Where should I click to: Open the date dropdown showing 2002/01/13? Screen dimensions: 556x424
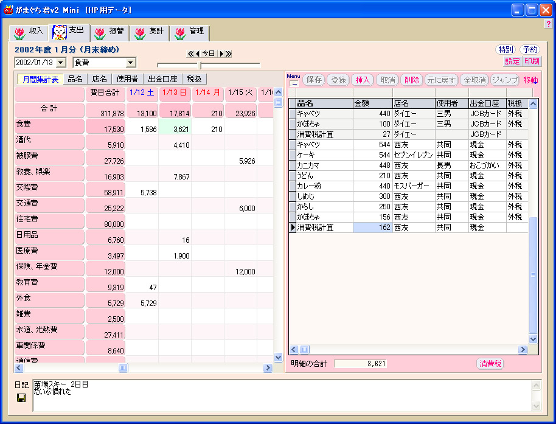61,63
